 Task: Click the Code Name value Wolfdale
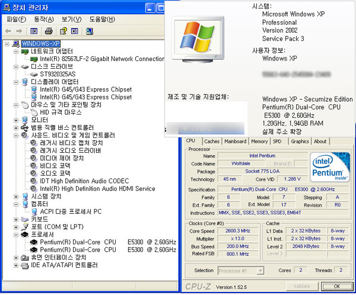click(241, 163)
